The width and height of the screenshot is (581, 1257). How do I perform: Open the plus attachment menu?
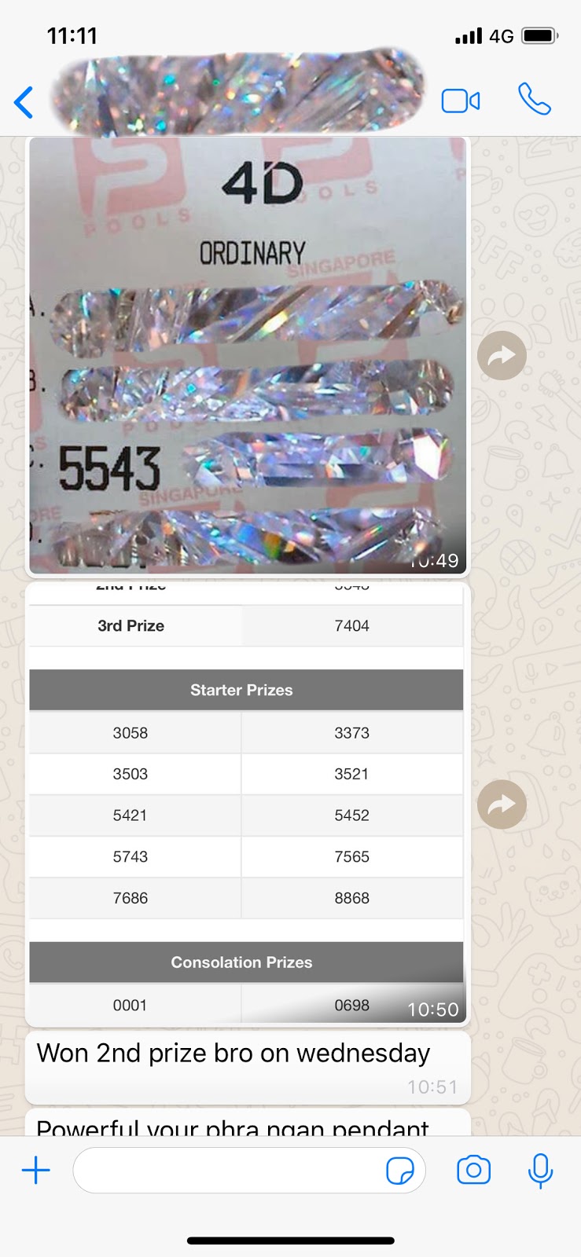[36, 1171]
